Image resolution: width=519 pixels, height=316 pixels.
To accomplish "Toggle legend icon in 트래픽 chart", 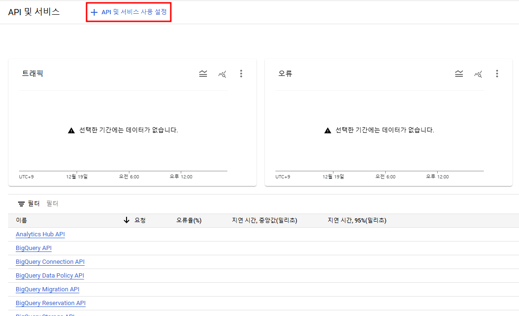I will pos(203,74).
